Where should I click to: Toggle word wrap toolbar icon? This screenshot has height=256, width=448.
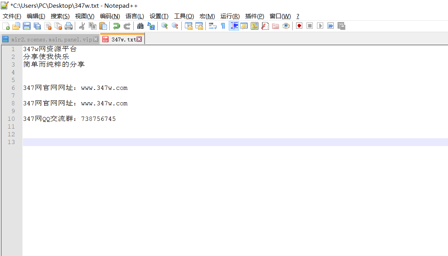[213, 26]
